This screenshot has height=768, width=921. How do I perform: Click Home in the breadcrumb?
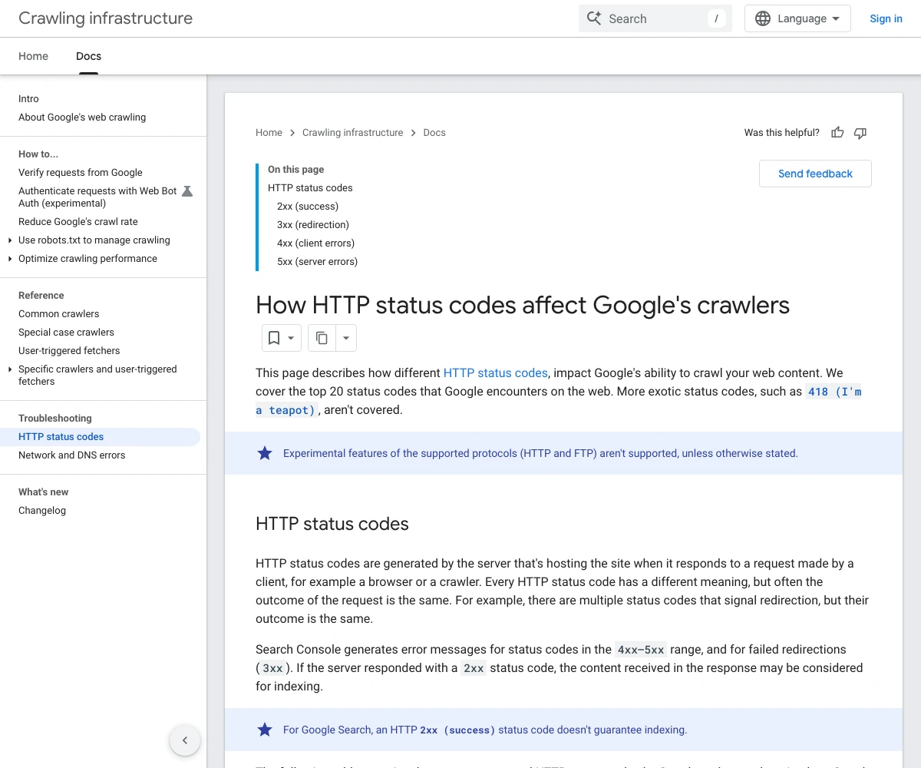click(269, 133)
